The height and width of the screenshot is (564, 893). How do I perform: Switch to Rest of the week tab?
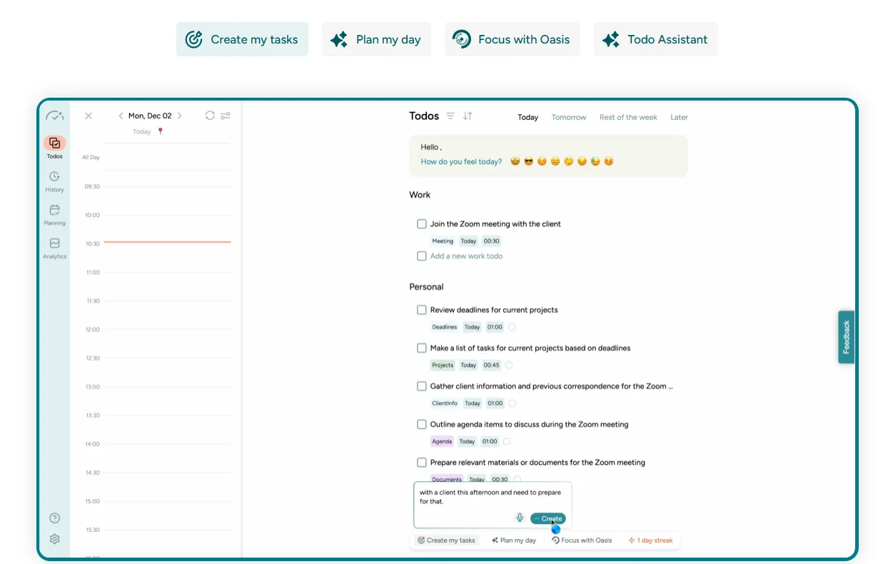[628, 117]
